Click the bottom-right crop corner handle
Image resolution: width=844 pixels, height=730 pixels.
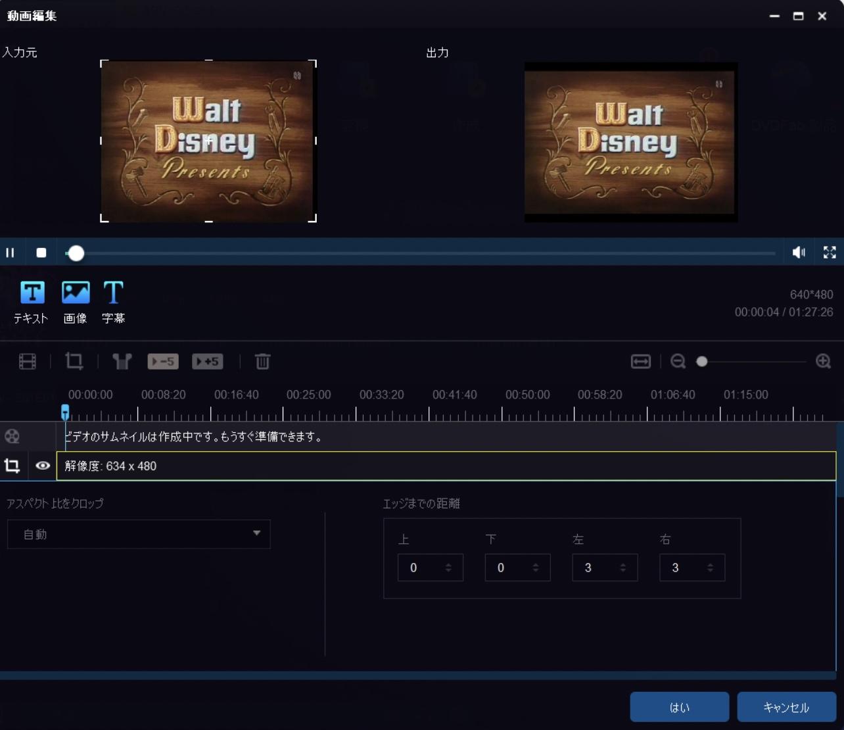pyautogui.click(x=313, y=218)
